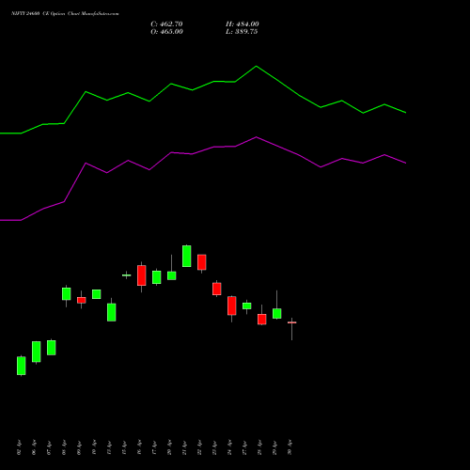Viewport: 470px width, 470px height.
Task: Click the low value L: 389.75
Action: click(x=242, y=32)
